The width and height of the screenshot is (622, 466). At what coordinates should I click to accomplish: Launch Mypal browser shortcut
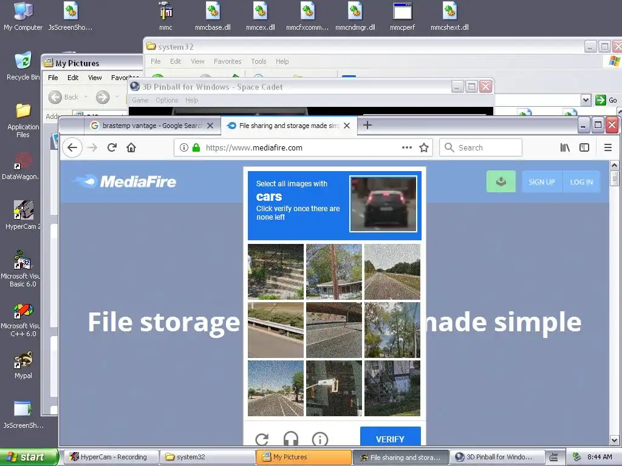[x=23, y=365]
